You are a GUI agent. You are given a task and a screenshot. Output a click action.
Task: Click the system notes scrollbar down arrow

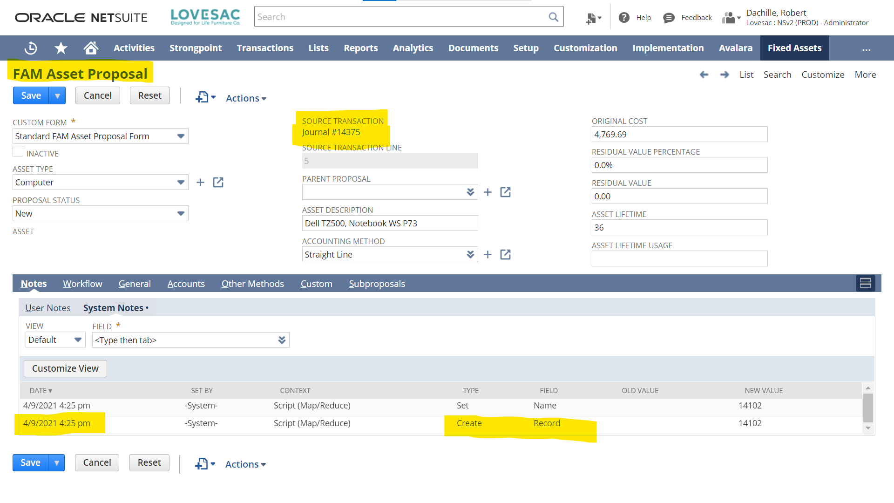868,428
